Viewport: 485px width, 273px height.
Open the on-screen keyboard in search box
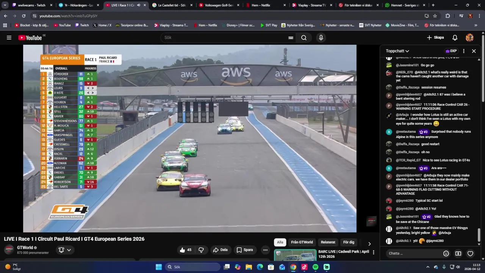291,38
